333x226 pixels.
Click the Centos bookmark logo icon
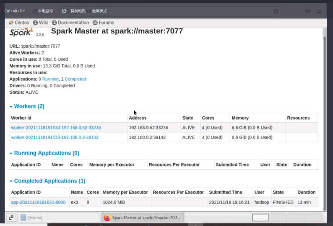[x=11, y=23]
